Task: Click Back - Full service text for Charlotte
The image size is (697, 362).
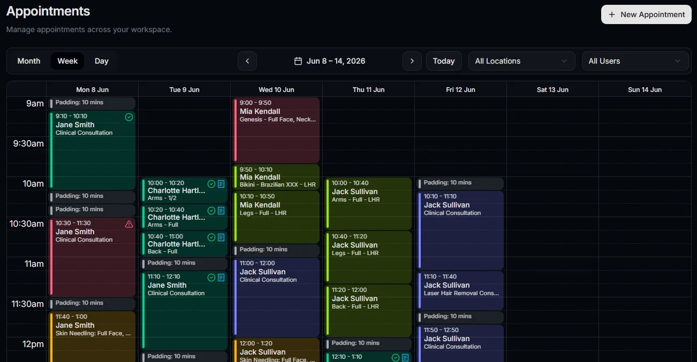Action: pos(163,251)
